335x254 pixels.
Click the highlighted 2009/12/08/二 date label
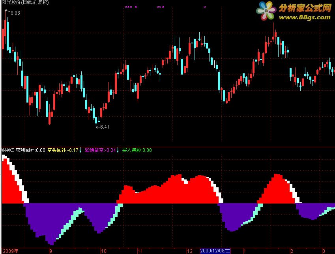click(215, 251)
